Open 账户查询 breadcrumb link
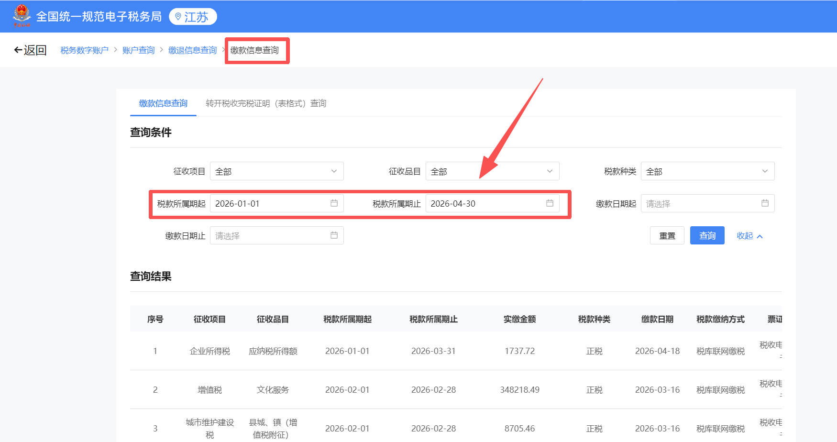 [x=138, y=50]
